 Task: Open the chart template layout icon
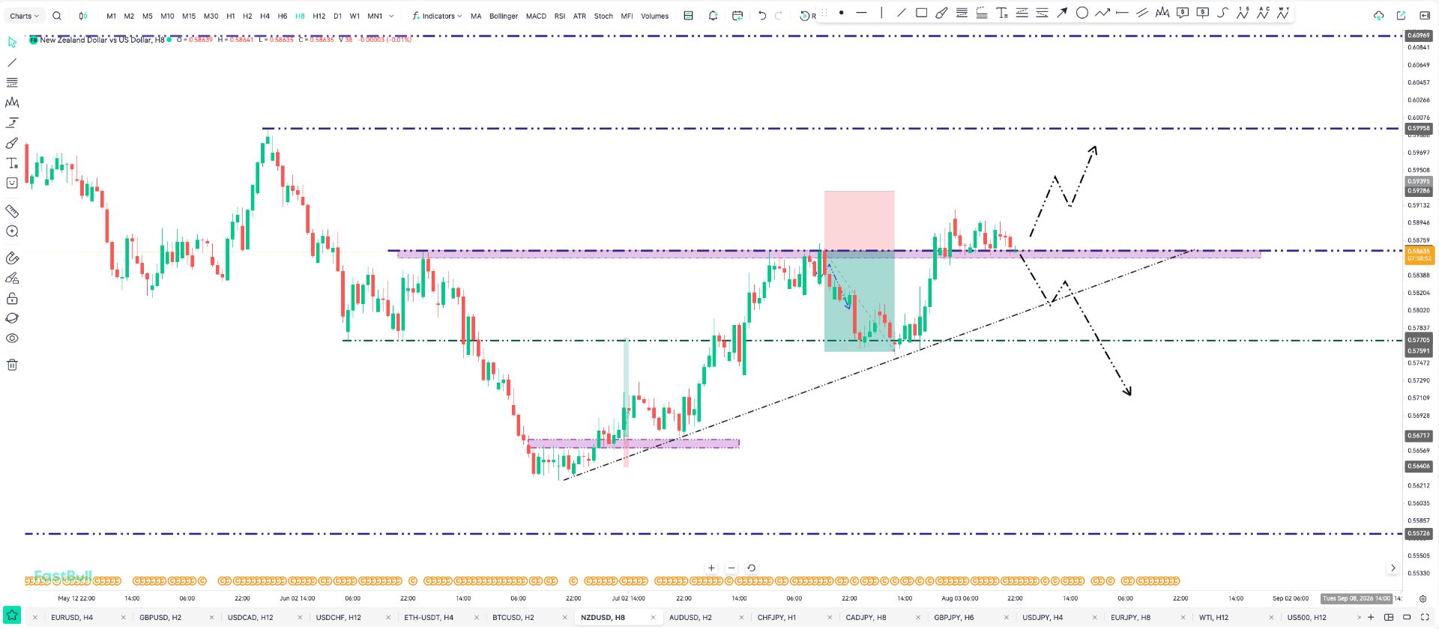(688, 16)
